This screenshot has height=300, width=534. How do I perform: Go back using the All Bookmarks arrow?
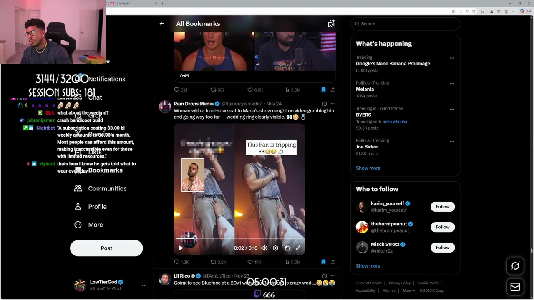(162, 24)
